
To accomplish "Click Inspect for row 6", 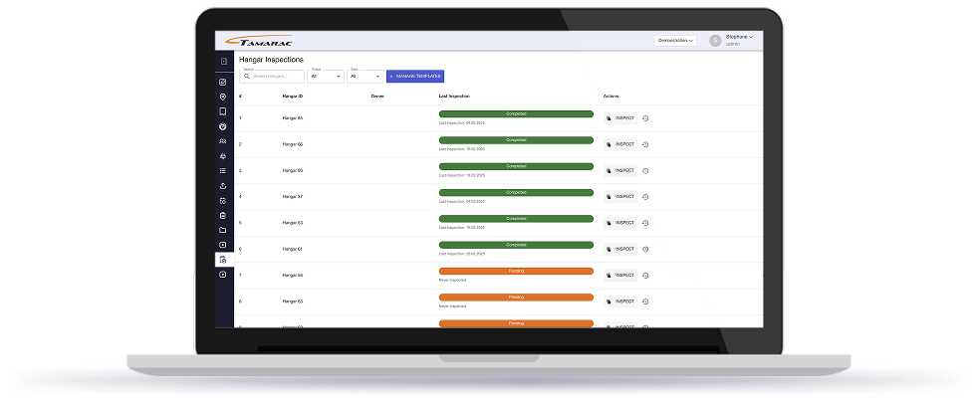I will [x=620, y=249].
